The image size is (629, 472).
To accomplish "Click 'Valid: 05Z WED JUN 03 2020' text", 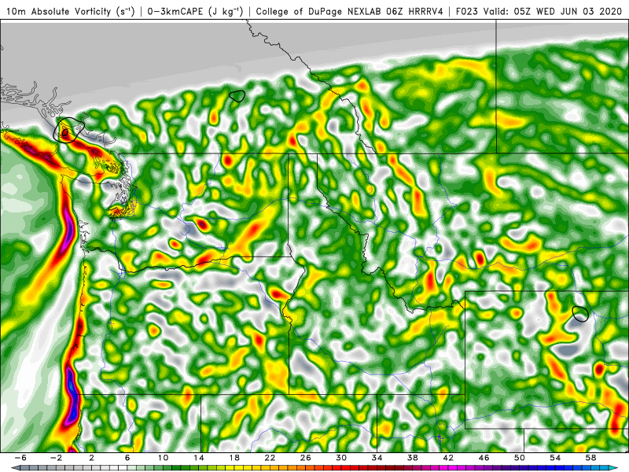I will tap(553, 11).
